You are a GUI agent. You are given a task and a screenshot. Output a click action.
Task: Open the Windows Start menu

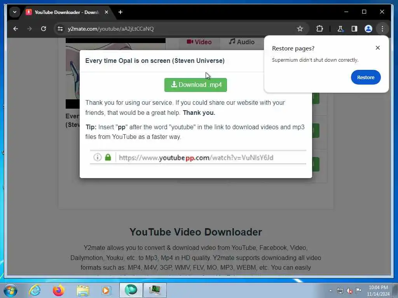(10, 290)
